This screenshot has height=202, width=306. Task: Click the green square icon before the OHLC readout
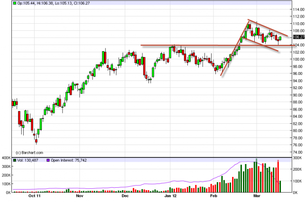pos(14,3)
